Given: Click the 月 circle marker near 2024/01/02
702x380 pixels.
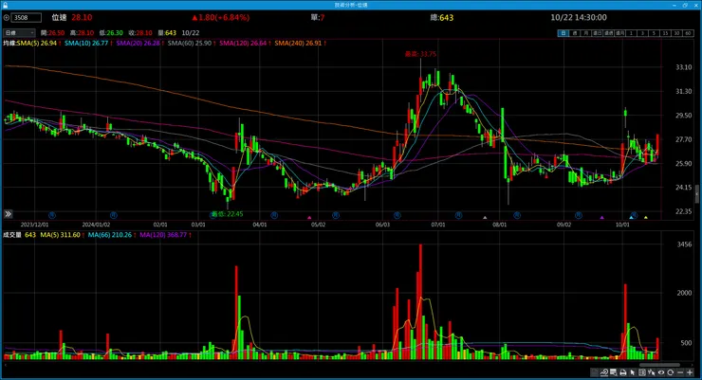Looking at the screenshot, I should point(113,215).
